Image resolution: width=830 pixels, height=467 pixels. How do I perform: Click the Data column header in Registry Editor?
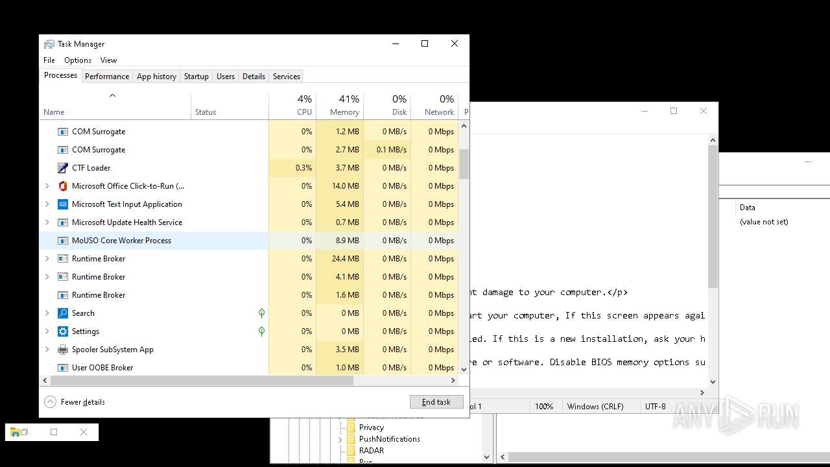pos(748,208)
